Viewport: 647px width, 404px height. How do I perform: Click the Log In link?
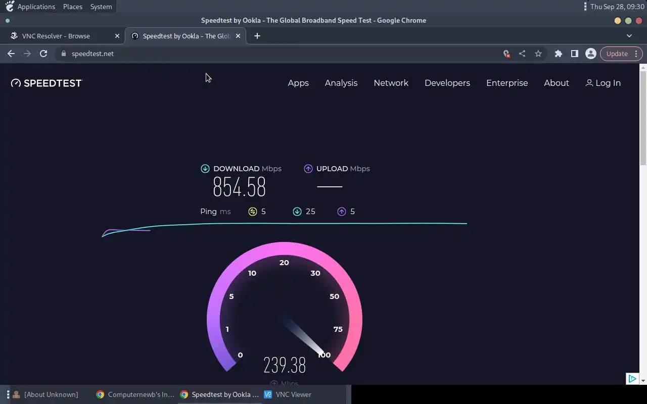pos(603,83)
